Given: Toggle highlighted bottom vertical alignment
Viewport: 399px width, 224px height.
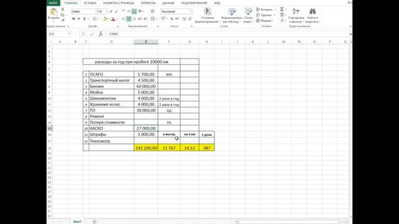Looking at the screenshot, I should (x=134, y=11).
